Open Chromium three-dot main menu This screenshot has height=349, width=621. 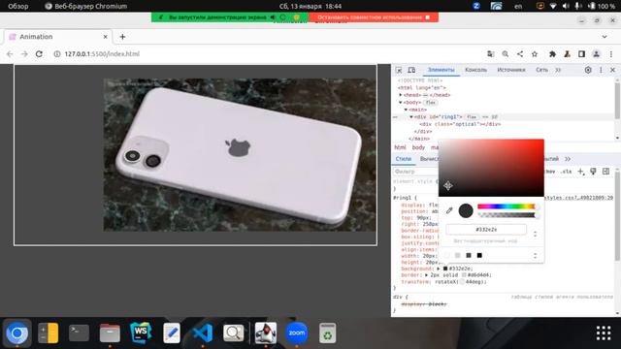coord(611,54)
